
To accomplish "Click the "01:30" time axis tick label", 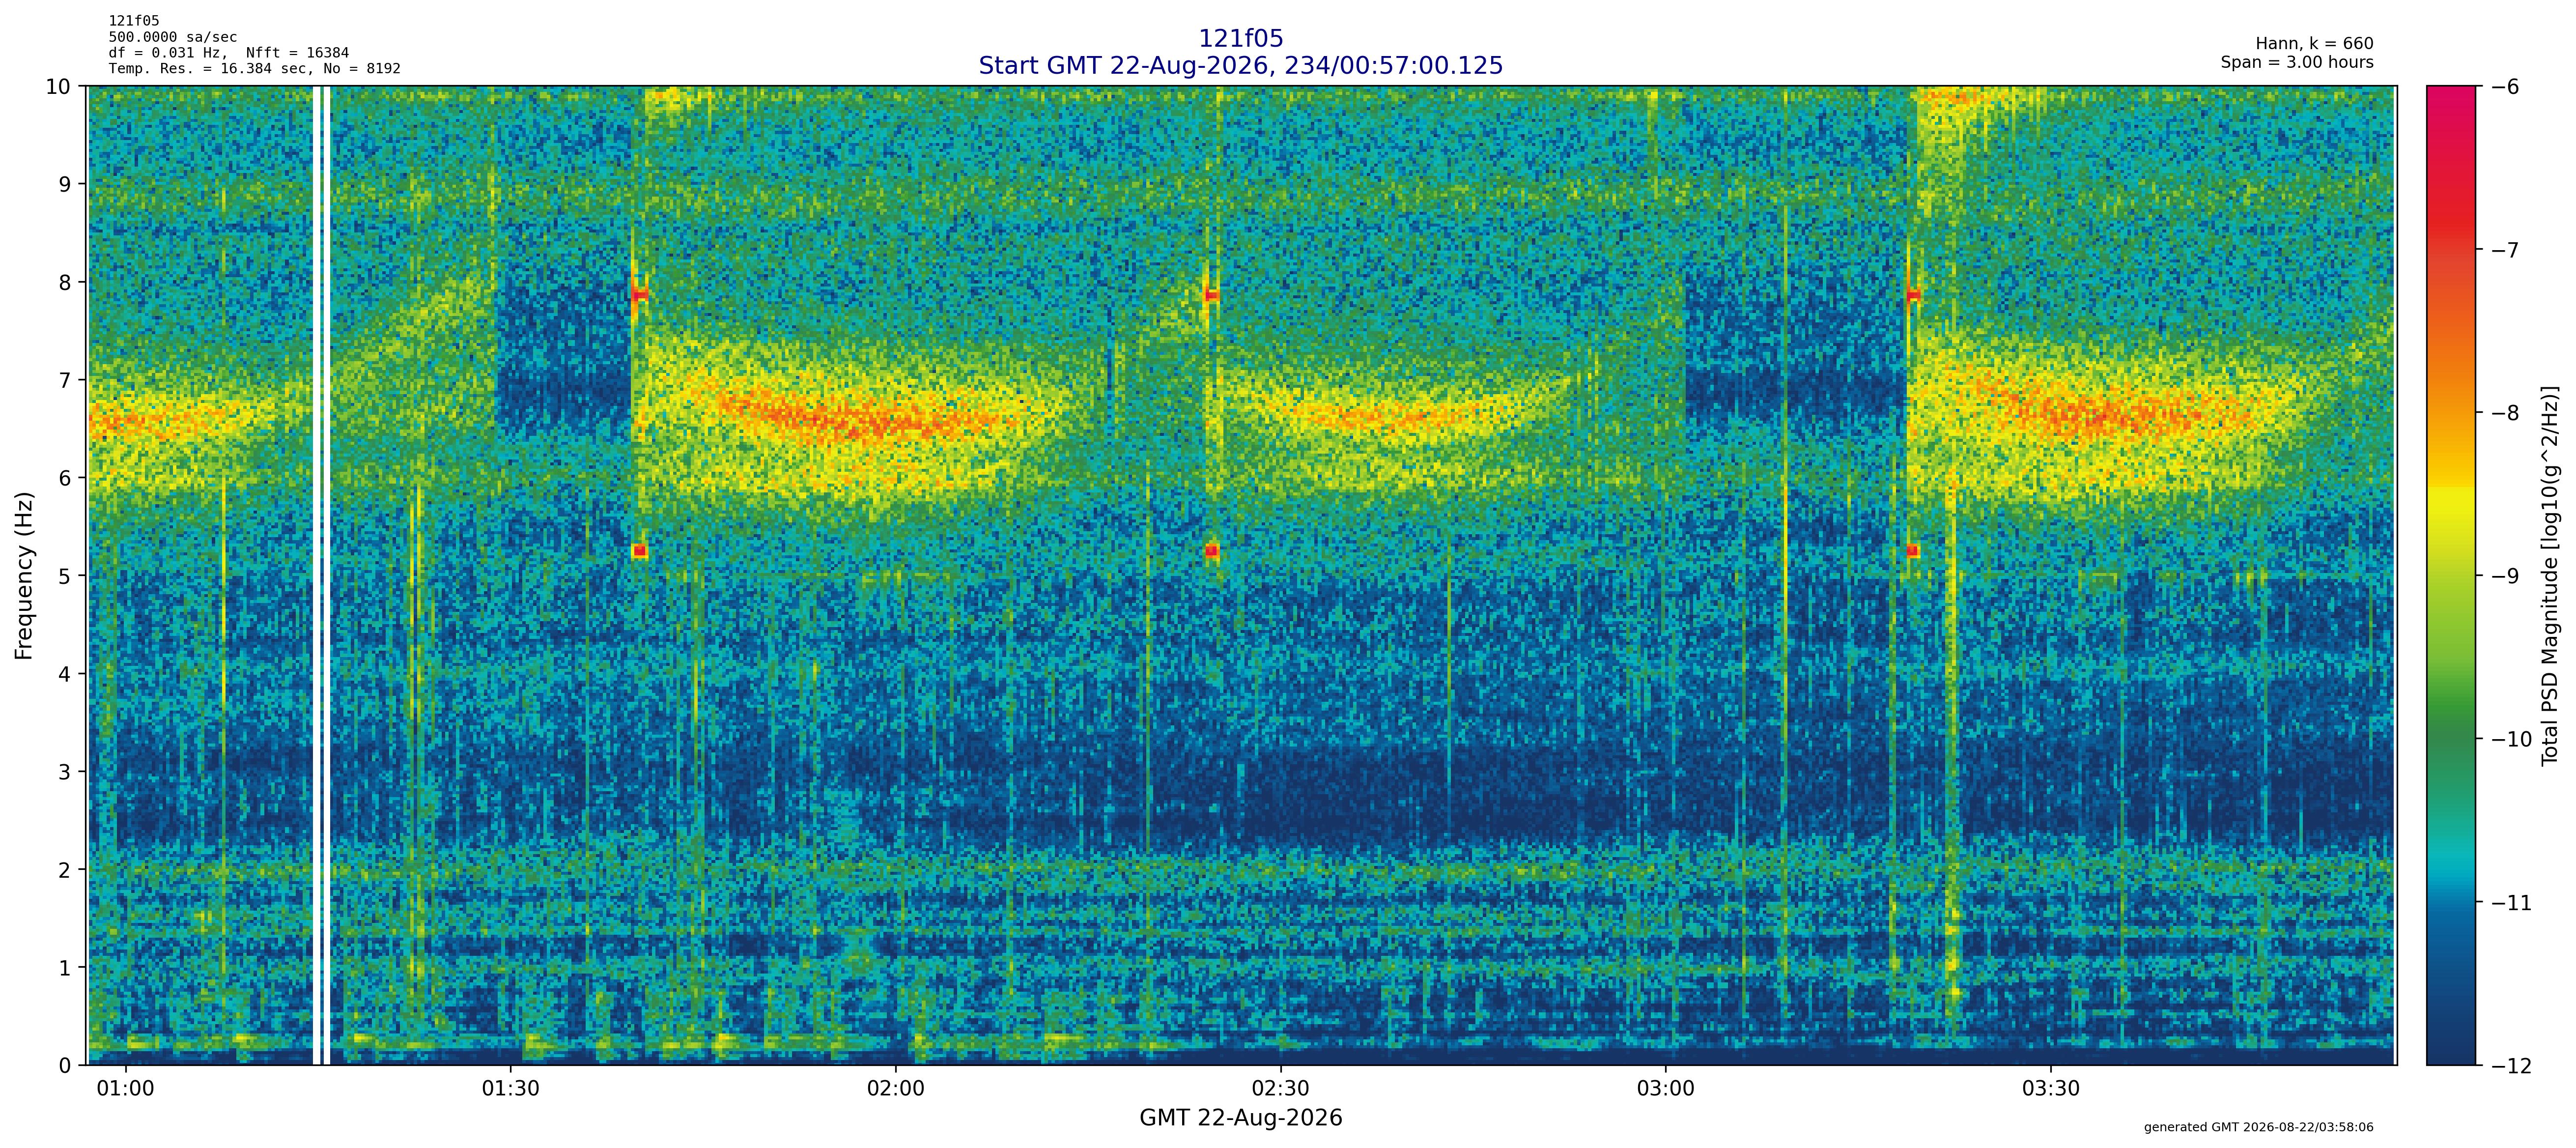I will 510,1088.
